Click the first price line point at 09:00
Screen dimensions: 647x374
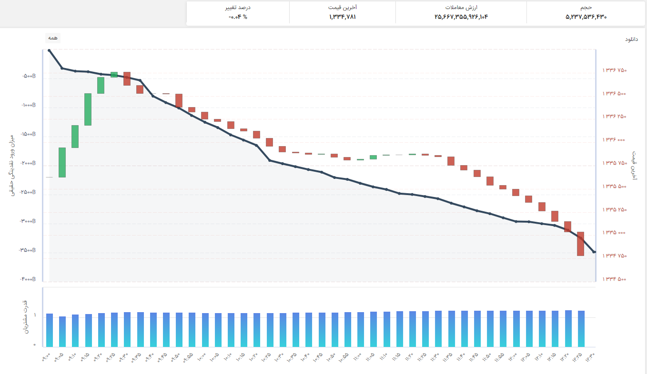[x=50, y=50]
